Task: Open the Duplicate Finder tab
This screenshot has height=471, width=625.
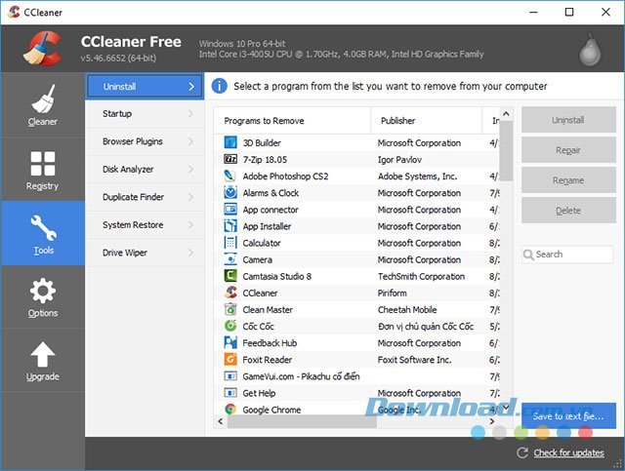Action: 146,197
